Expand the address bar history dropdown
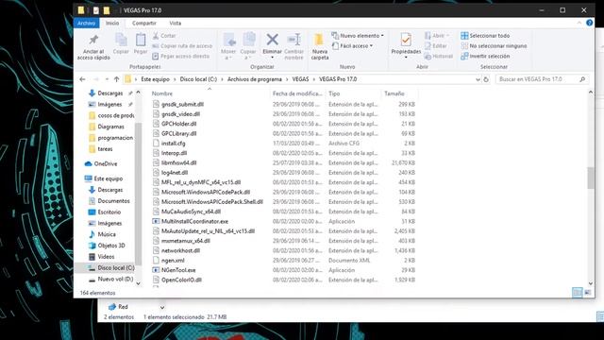This screenshot has width=604, height=340. 478,79
